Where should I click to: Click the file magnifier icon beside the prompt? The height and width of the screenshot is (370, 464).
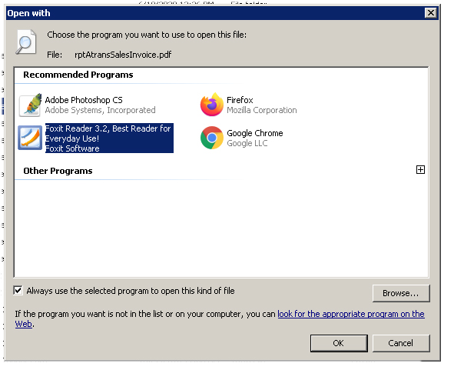26,42
